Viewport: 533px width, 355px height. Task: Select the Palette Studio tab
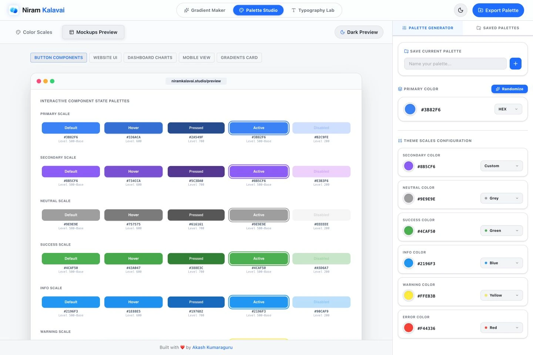point(258,10)
